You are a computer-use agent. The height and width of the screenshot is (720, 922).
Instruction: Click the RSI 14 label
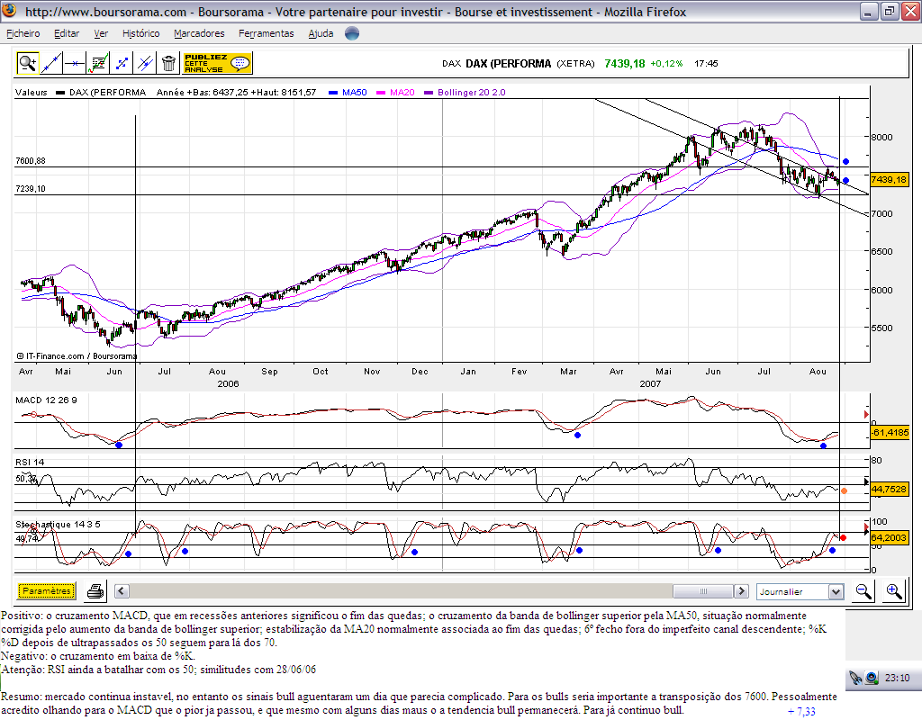[30, 462]
